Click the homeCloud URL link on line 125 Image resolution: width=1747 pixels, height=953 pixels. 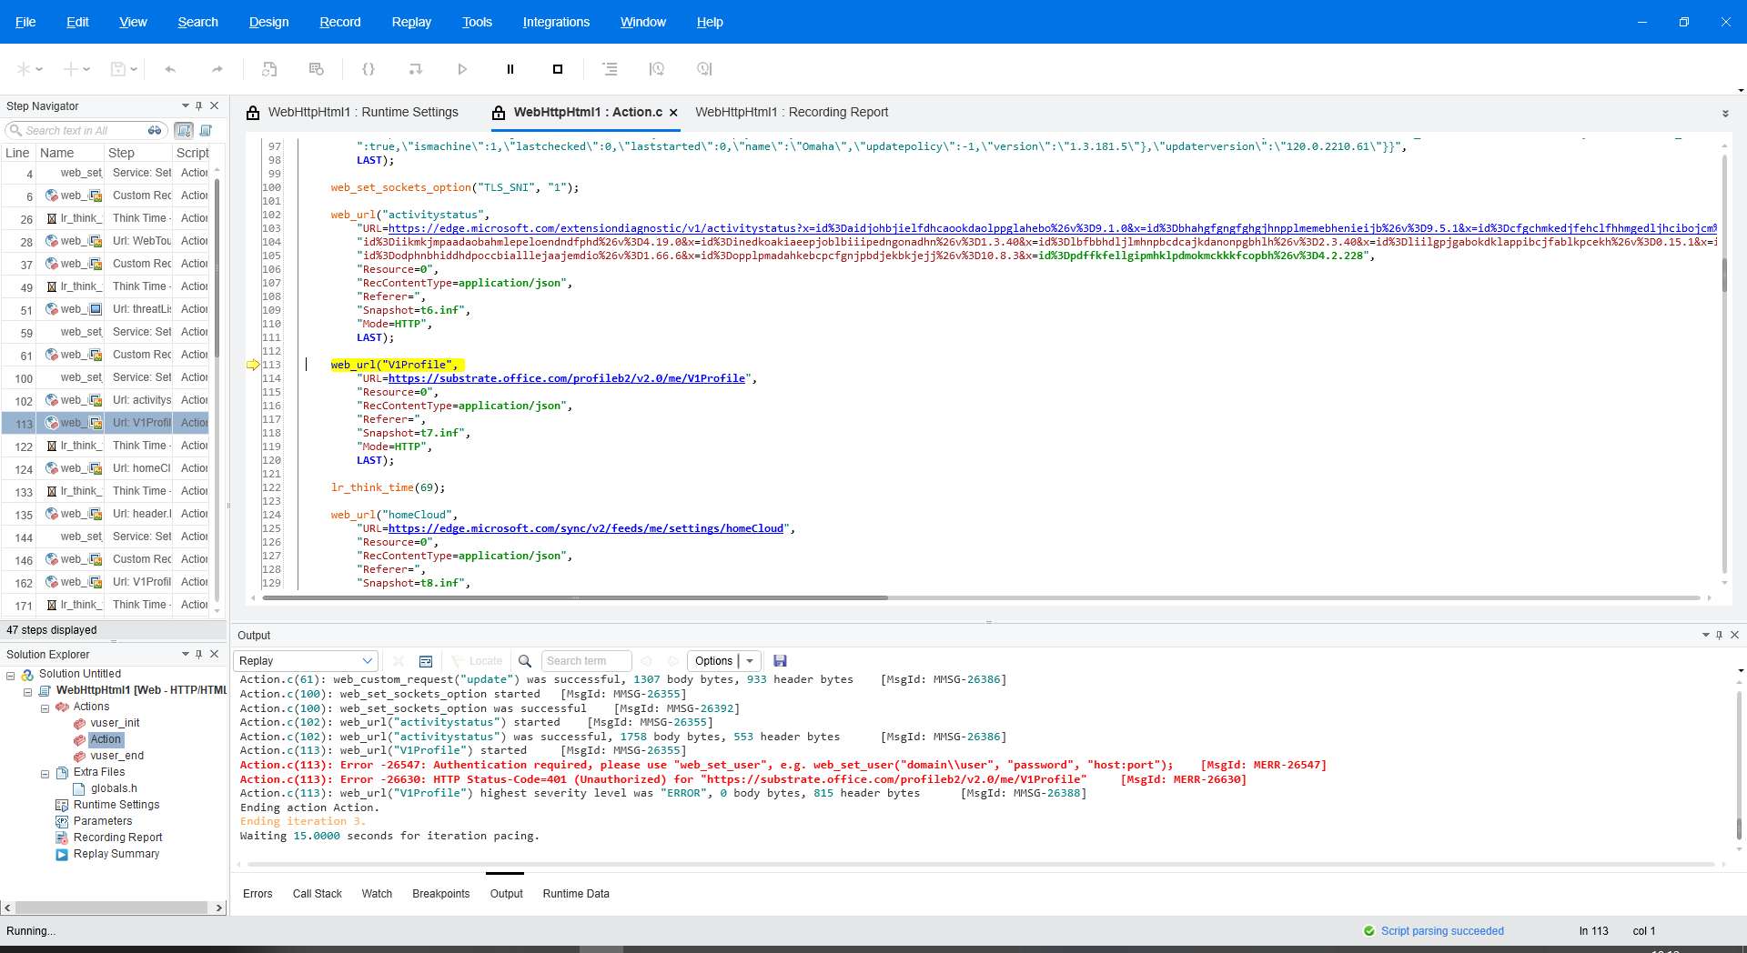click(x=586, y=528)
